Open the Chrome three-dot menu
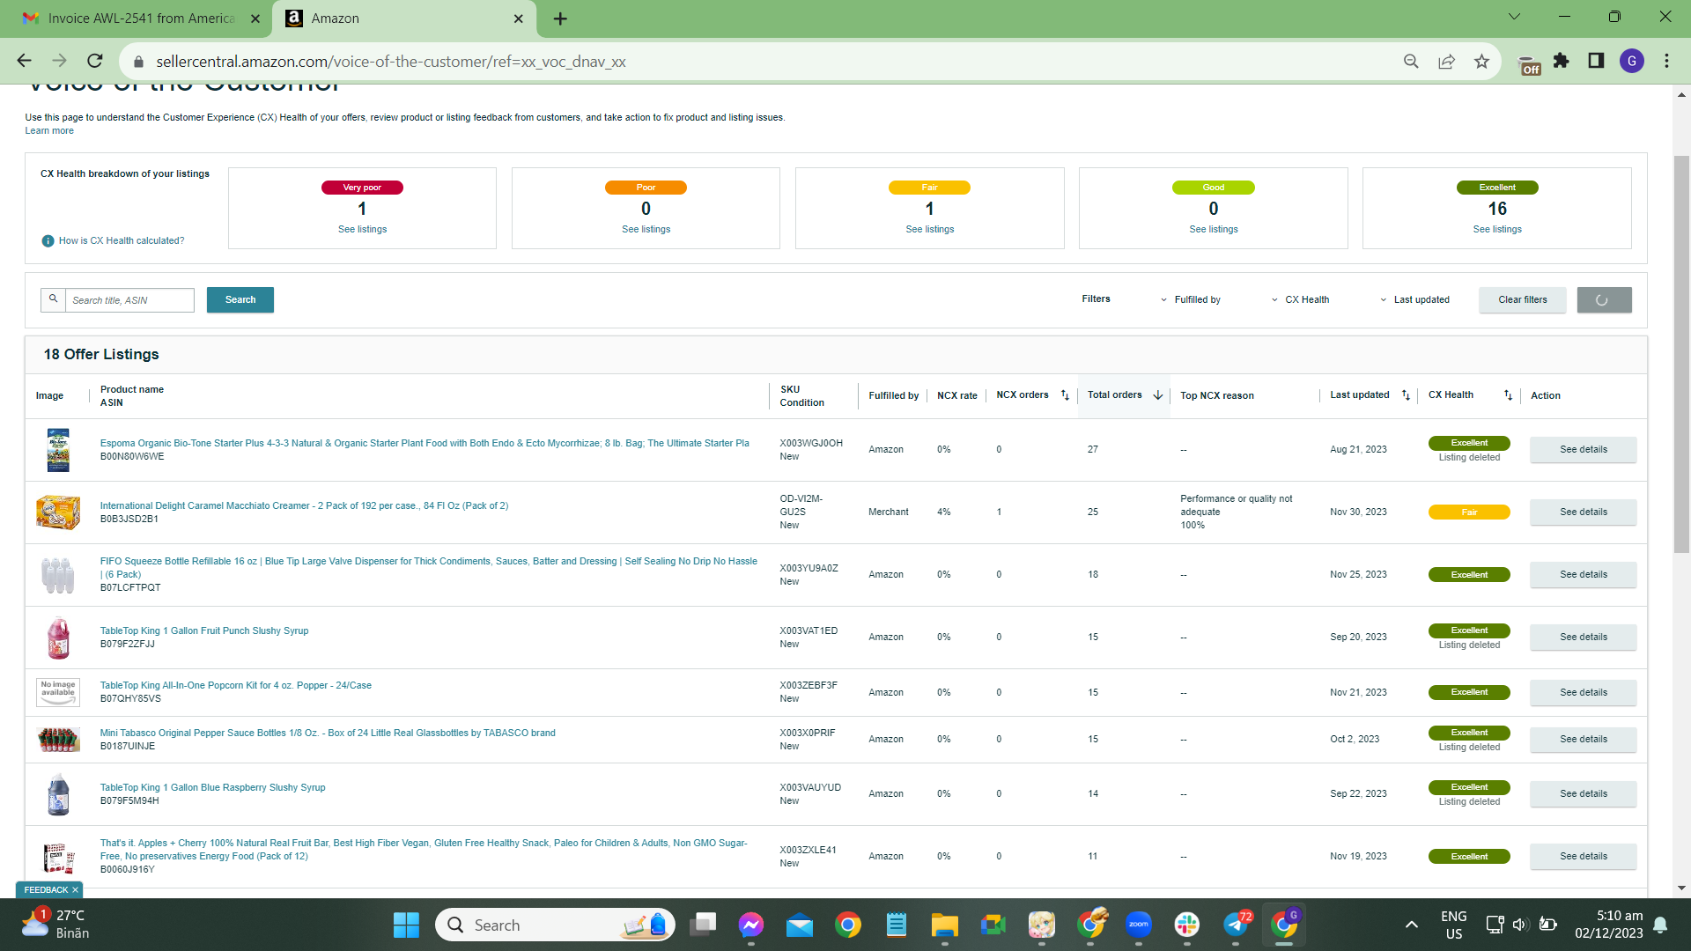 1666,61
